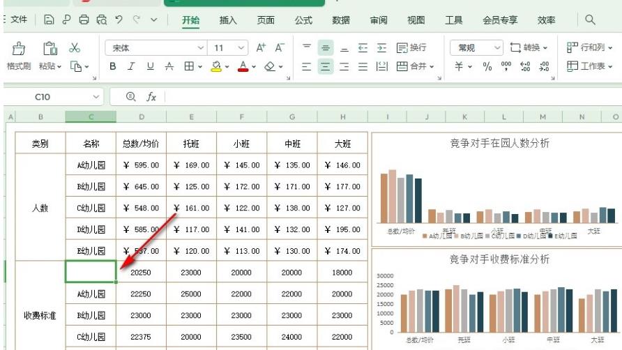This screenshot has width=622, height=350.
Task: Decrease font size with A- icon
Action: click(x=280, y=48)
